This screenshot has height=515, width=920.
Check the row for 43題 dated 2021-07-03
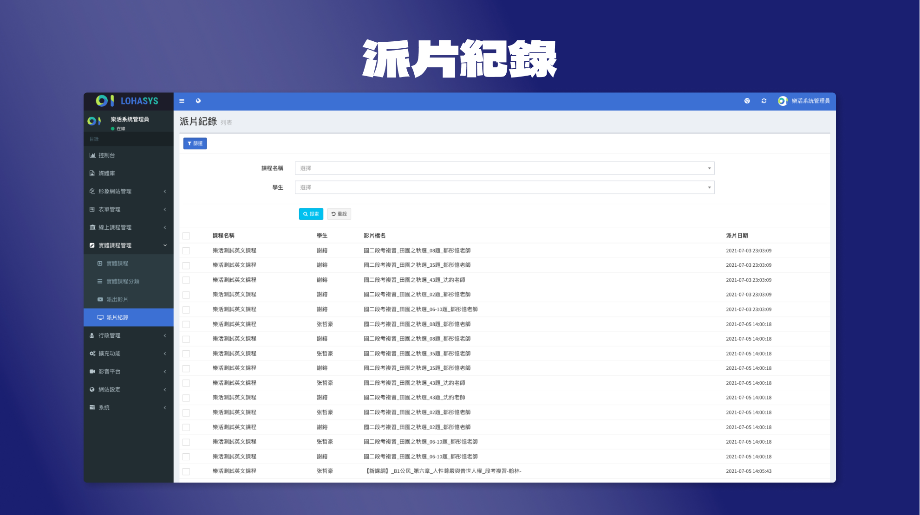tap(186, 280)
